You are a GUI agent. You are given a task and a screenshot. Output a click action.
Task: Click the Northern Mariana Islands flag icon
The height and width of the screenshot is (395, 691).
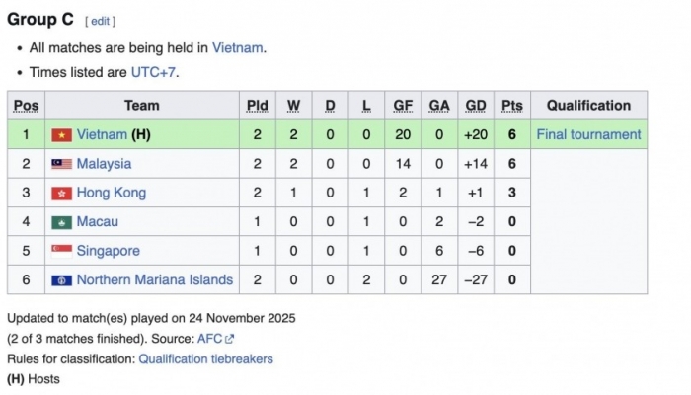[x=61, y=279]
